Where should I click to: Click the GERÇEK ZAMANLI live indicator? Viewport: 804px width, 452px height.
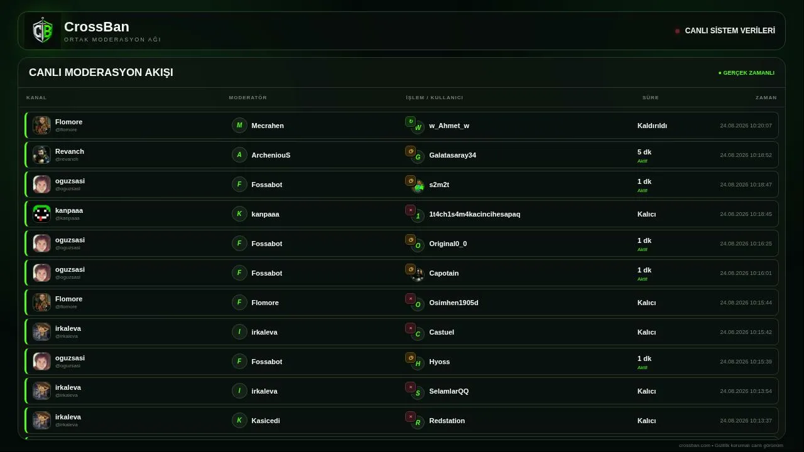pos(746,73)
